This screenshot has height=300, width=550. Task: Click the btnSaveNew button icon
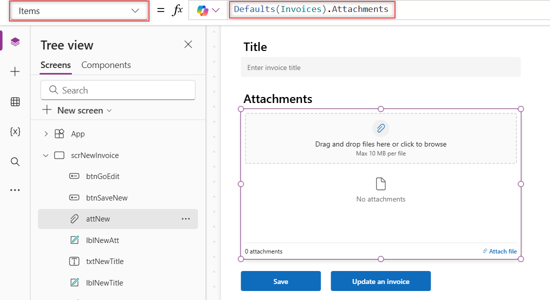point(74,197)
